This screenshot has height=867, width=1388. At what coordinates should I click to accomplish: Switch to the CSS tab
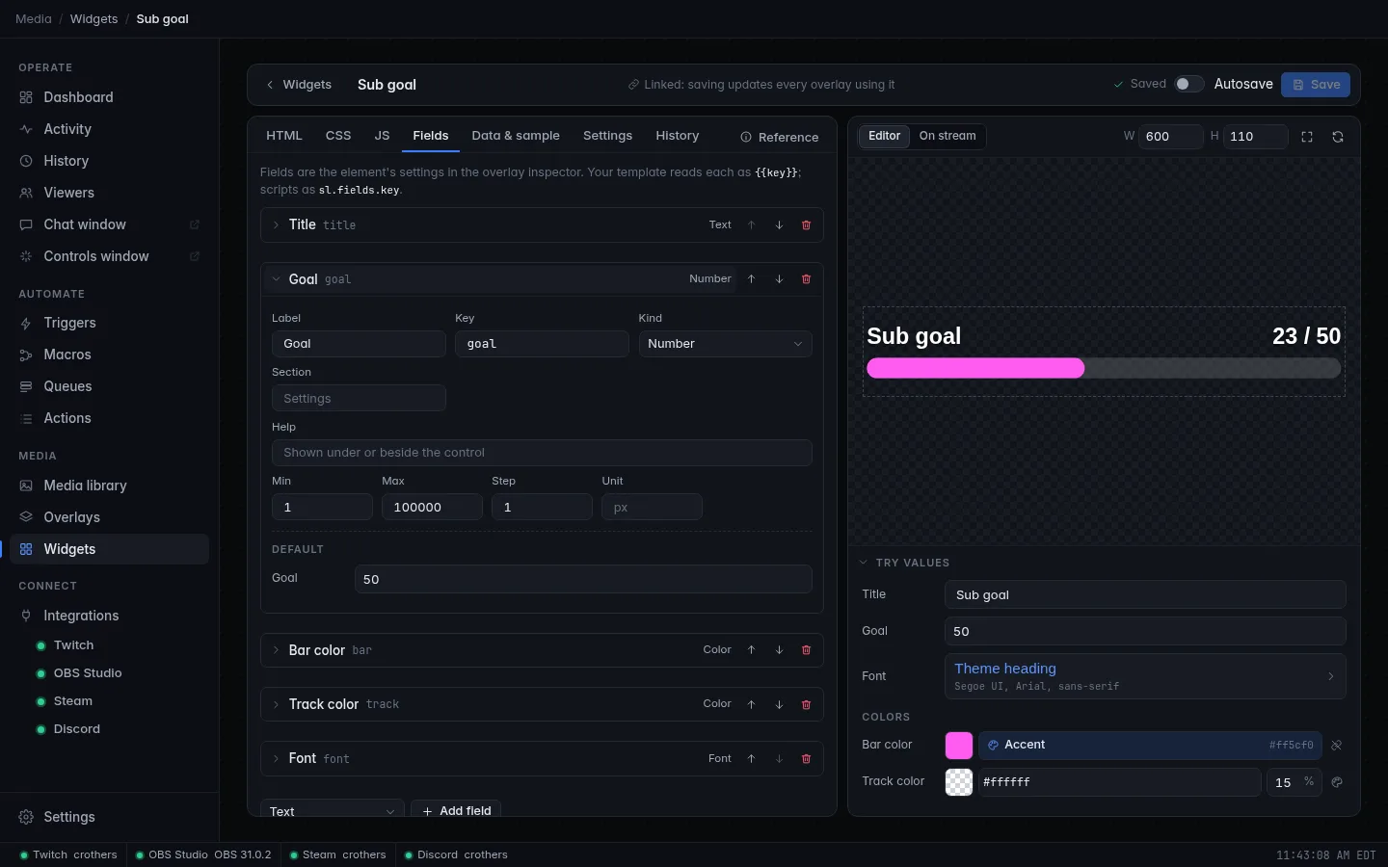coord(338,136)
